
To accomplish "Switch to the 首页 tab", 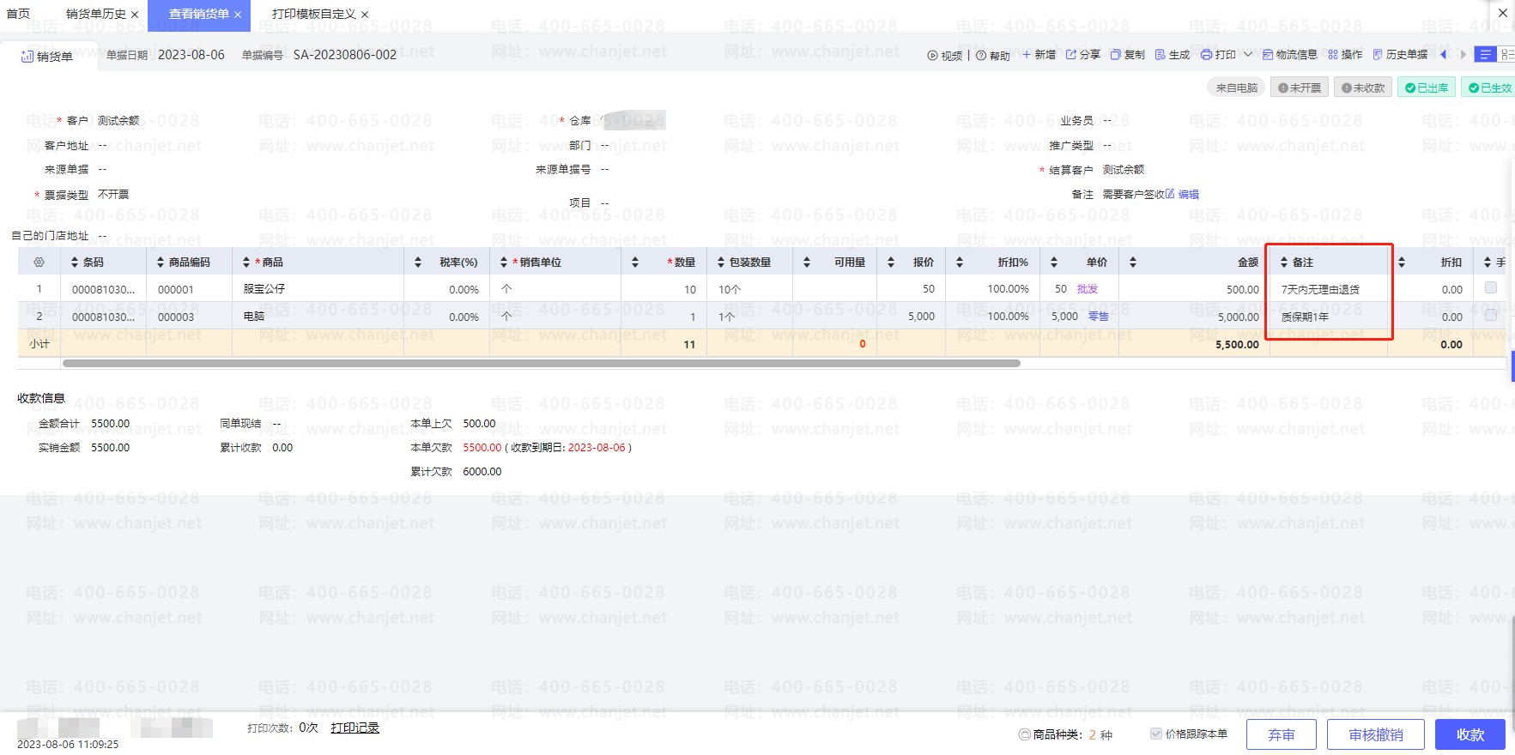I will 18,14.
